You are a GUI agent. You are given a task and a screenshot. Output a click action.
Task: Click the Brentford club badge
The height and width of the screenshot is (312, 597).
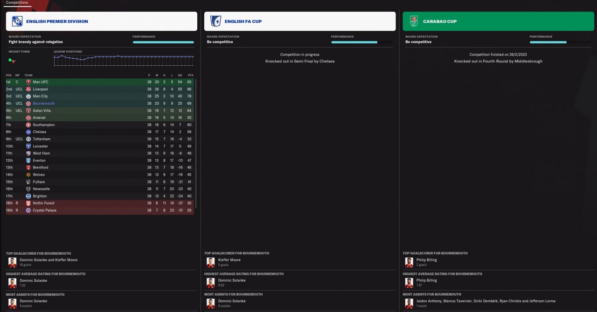(x=28, y=168)
